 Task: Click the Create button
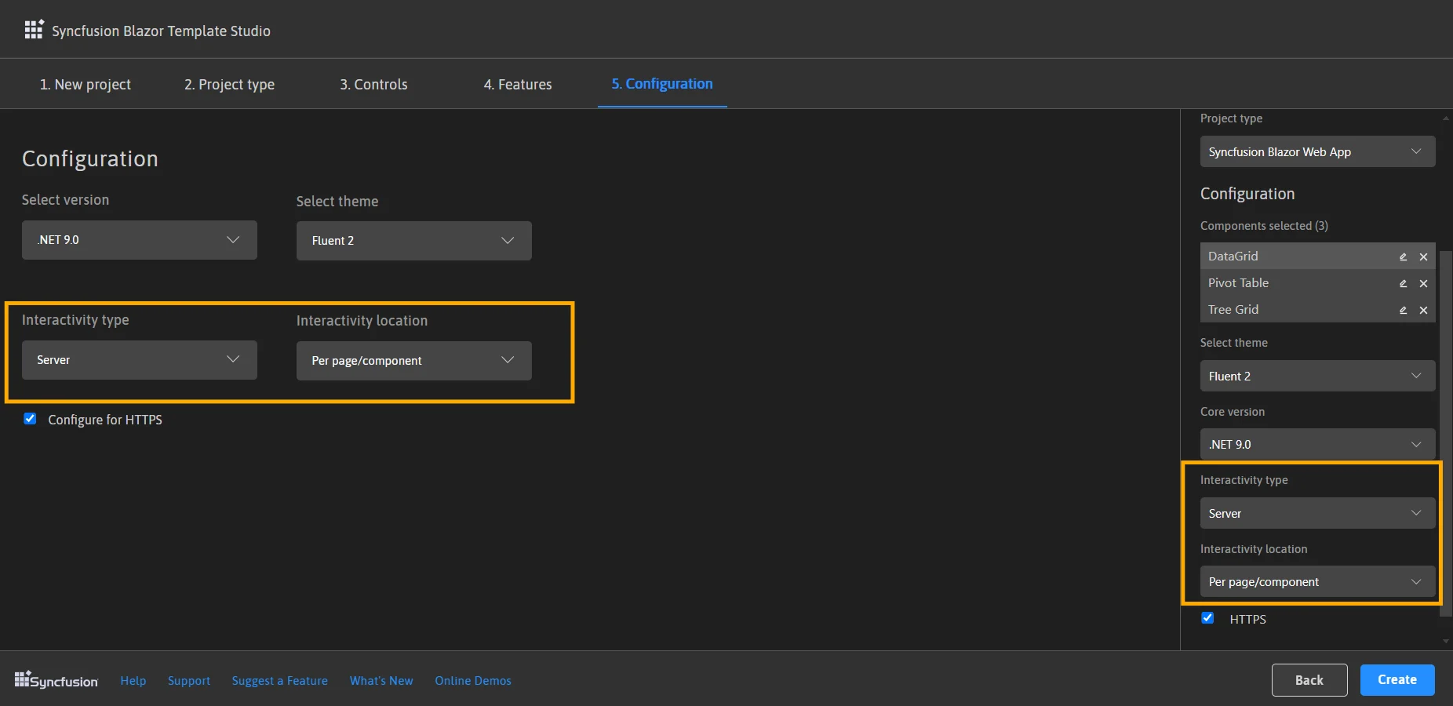1396,679
